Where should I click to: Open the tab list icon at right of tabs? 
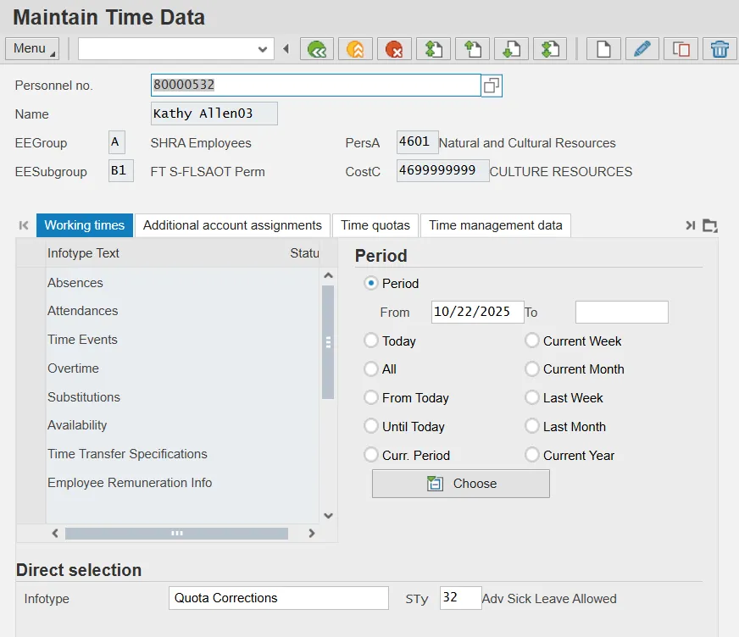[710, 225]
